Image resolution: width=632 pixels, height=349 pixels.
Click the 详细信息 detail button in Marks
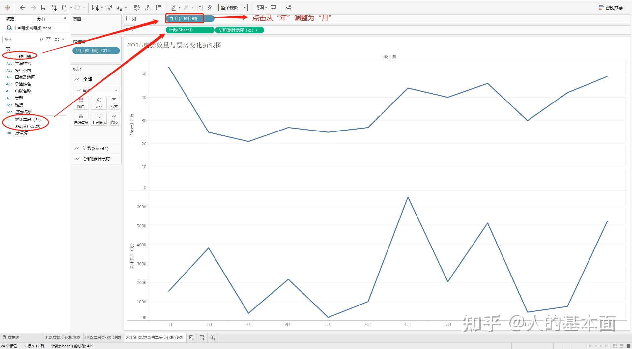tap(81, 119)
